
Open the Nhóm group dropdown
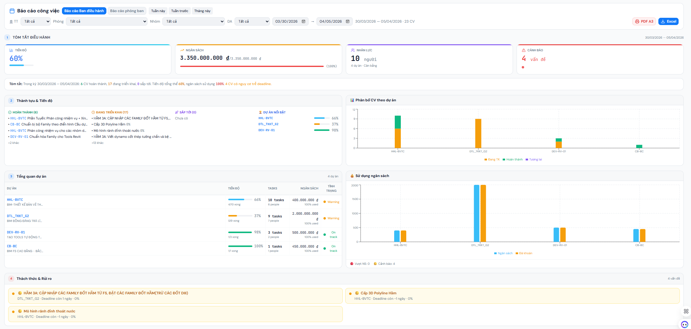point(193,21)
